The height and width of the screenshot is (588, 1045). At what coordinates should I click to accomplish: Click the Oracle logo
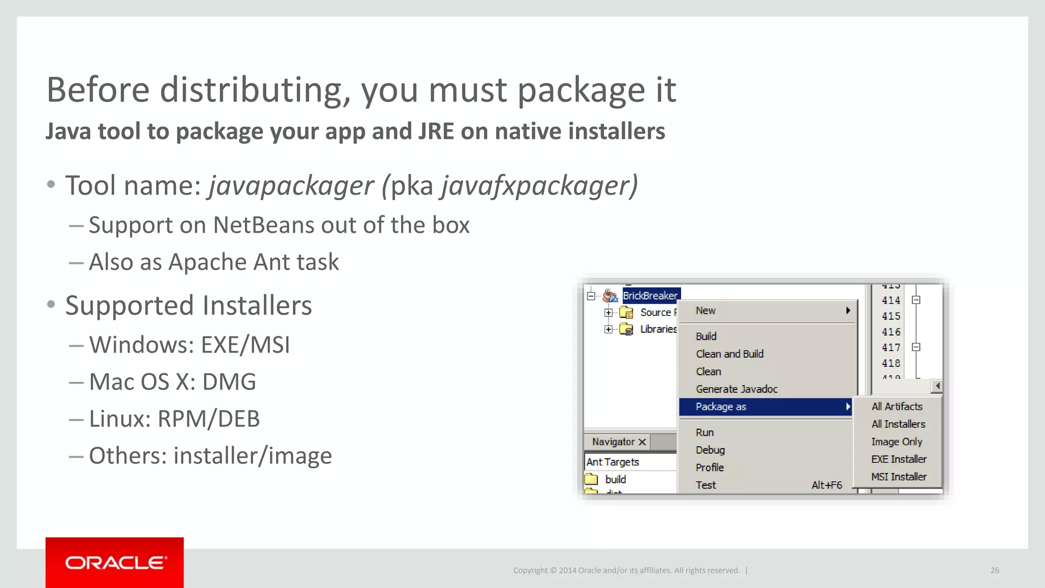pos(115,562)
